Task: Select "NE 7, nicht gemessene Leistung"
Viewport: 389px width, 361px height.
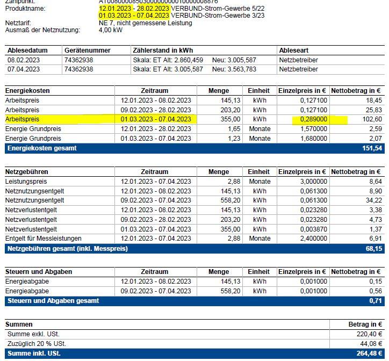Action: pos(146,23)
